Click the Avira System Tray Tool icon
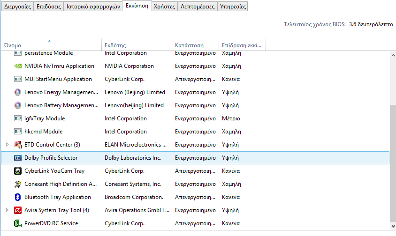Viewport: 396px width, 236px height. click(x=18, y=210)
